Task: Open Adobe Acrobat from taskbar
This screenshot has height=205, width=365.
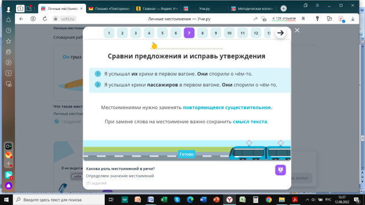Action: point(295,199)
